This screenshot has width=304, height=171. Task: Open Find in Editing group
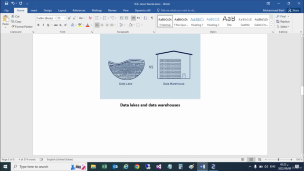(281, 17)
